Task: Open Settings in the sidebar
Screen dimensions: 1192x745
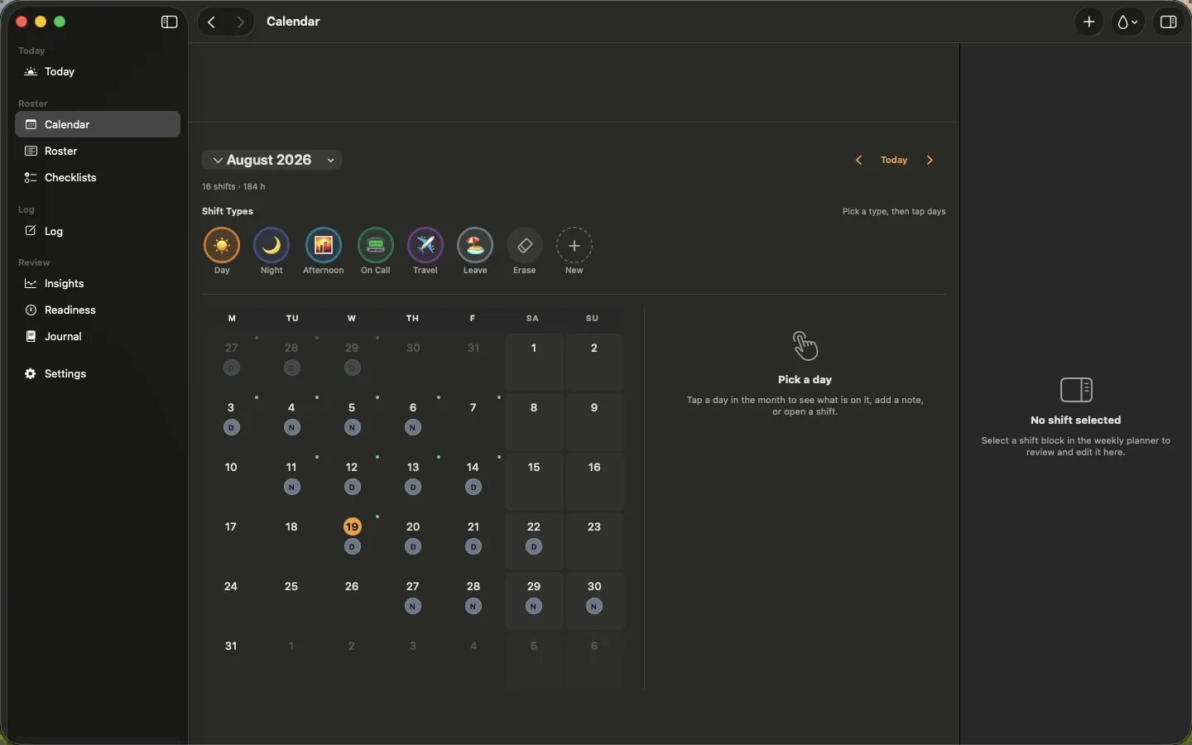Action: click(98, 374)
